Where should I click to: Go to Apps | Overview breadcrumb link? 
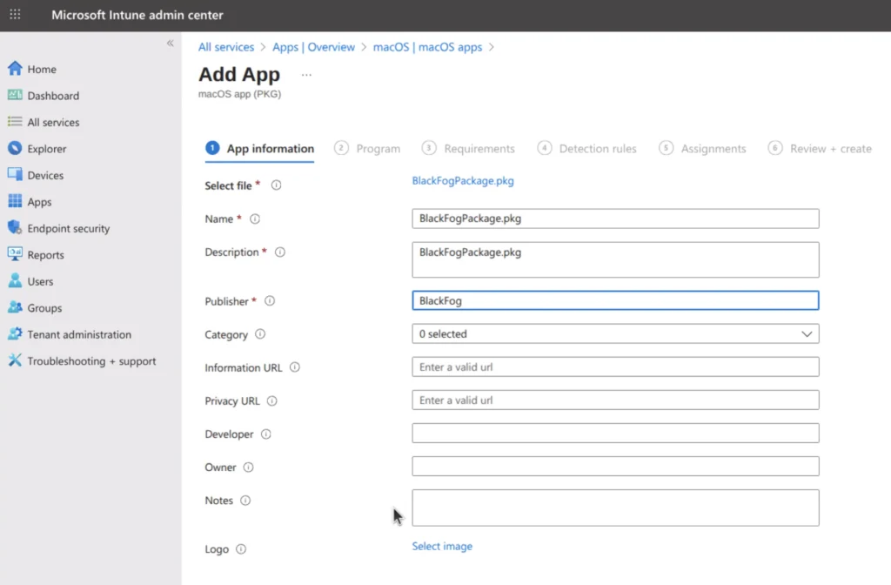pyautogui.click(x=313, y=47)
